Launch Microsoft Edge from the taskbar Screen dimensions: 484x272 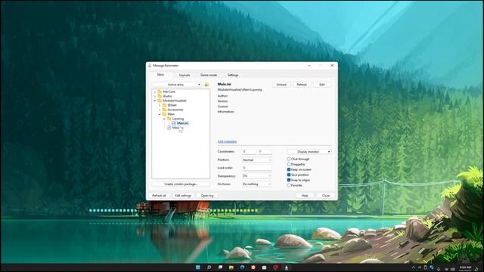pyautogui.click(x=242, y=267)
